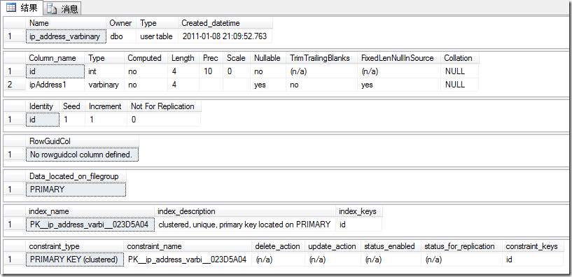Select the ip_address_varbinary name cell
The height and width of the screenshot is (277, 572).
[x=66, y=36]
